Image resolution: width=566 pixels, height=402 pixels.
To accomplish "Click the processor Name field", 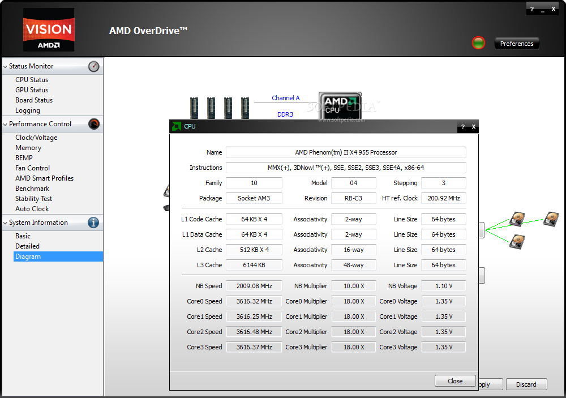I will [346, 152].
